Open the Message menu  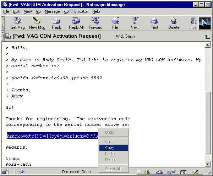click(52, 11)
